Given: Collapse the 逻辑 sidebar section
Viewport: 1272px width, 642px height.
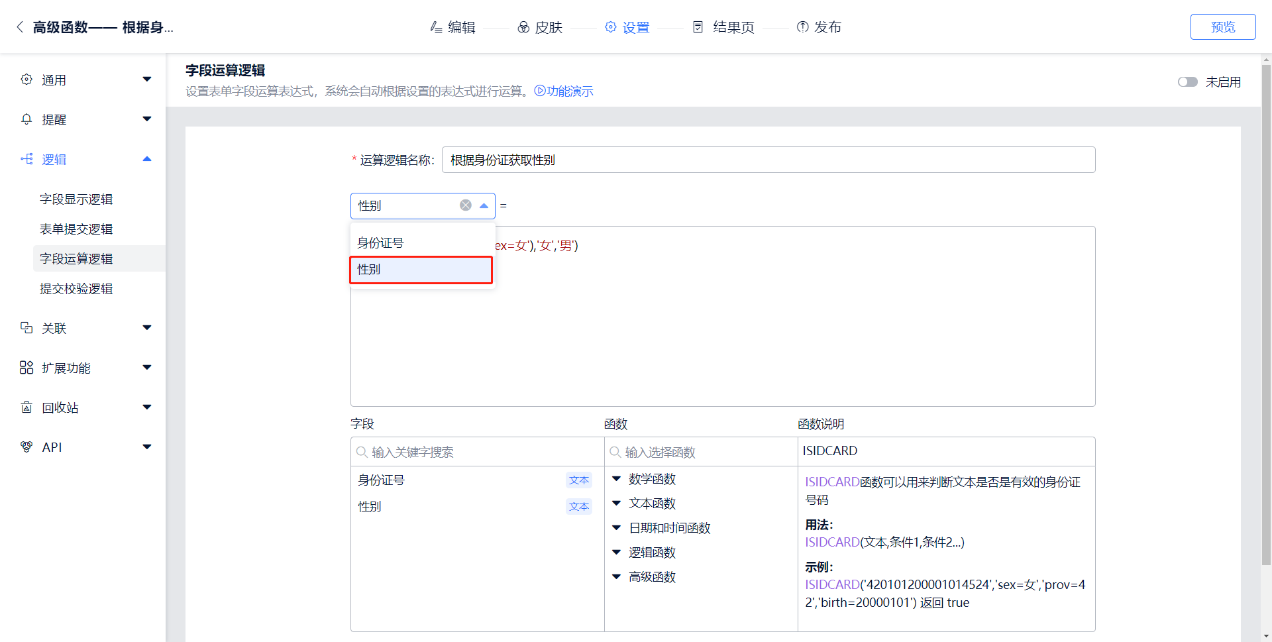Looking at the screenshot, I should pos(147,159).
